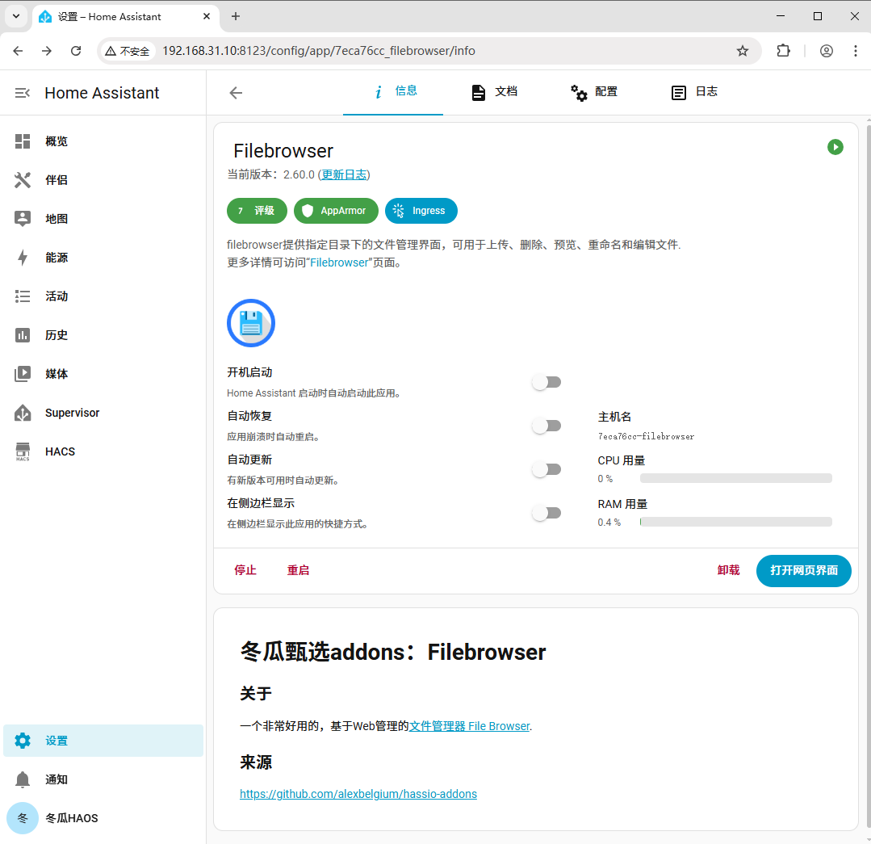Open the 文件管理器 File Browser link
This screenshot has width=871, height=844.
click(469, 726)
